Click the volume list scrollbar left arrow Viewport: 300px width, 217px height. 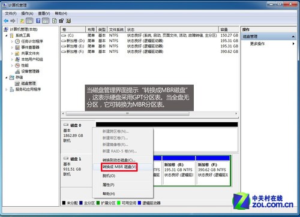[63, 113]
